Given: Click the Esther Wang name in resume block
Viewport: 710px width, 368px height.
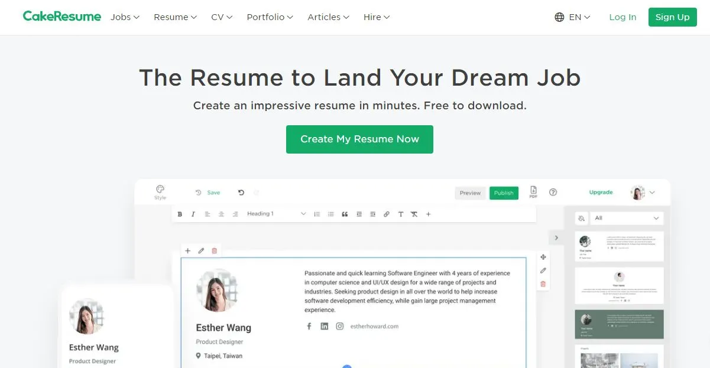Looking at the screenshot, I should [223, 327].
